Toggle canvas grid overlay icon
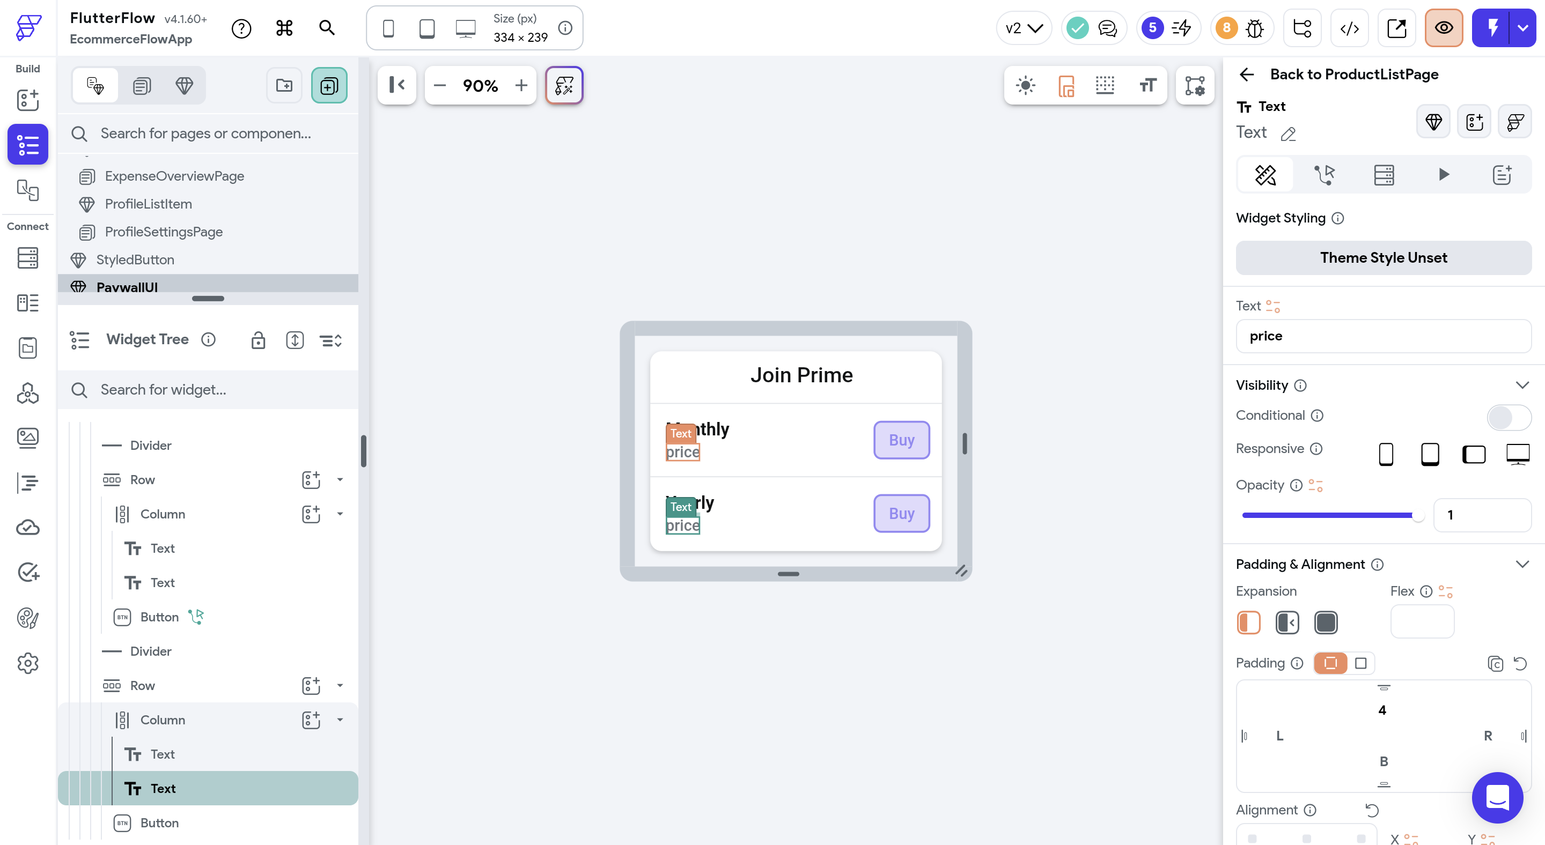 point(1105,85)
